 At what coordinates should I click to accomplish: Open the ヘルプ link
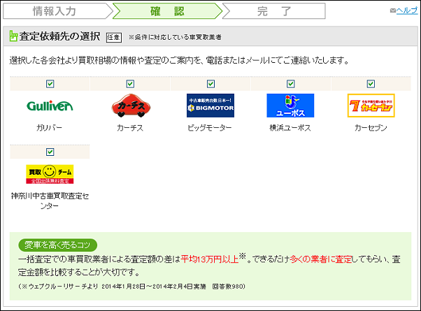pos(407,10)
